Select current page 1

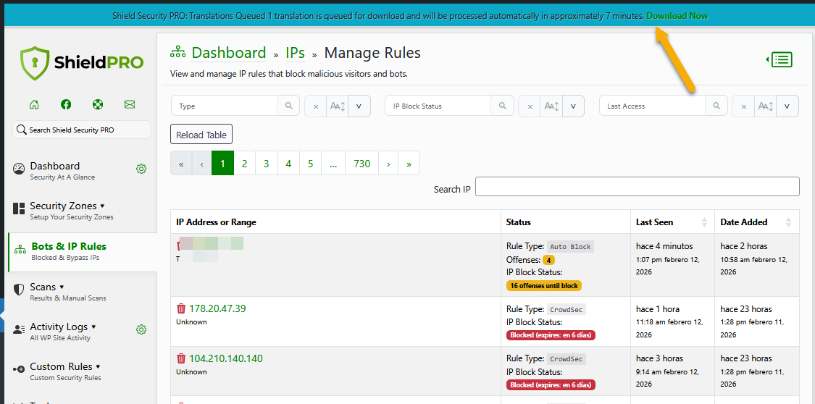click(x=222, y=164)
